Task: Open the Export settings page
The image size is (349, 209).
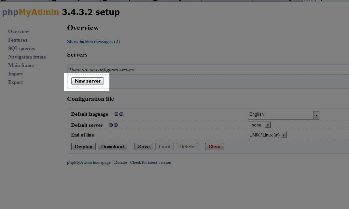Action: point(15,82)
